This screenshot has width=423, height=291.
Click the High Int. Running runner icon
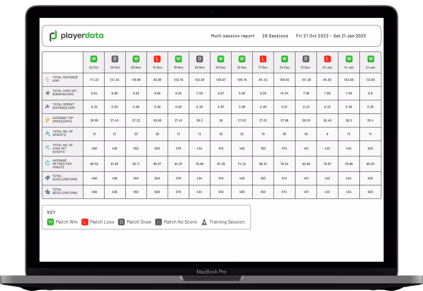click(47, 93)
